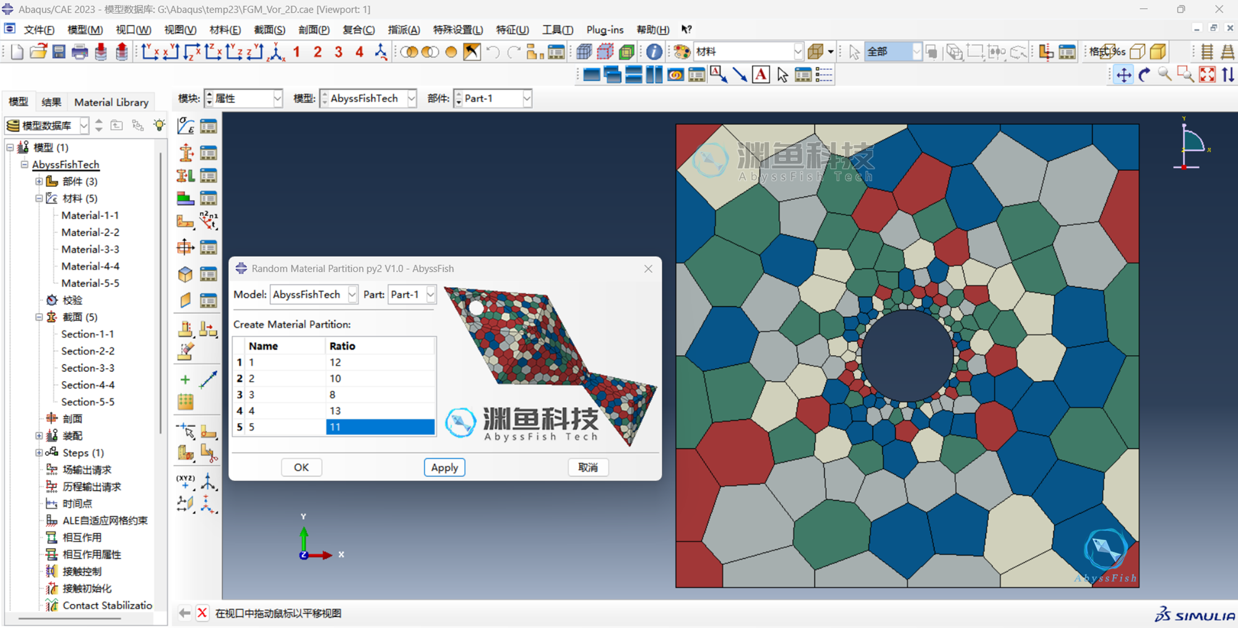Click the Create Section tool
This screenshot has width=1238, height=628.
(186, 152)
